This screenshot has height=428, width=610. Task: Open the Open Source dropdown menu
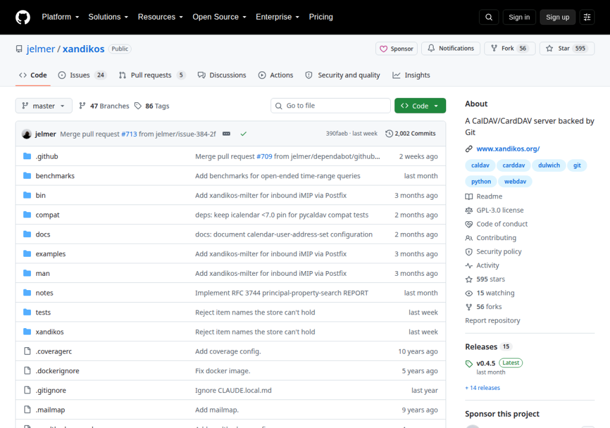pyautogui.click(x=219, y=17)
